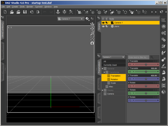Image resolution: width=168 pixels, height=126 pixels.
Task: Click the New Scene file icon
Action: 5,12
